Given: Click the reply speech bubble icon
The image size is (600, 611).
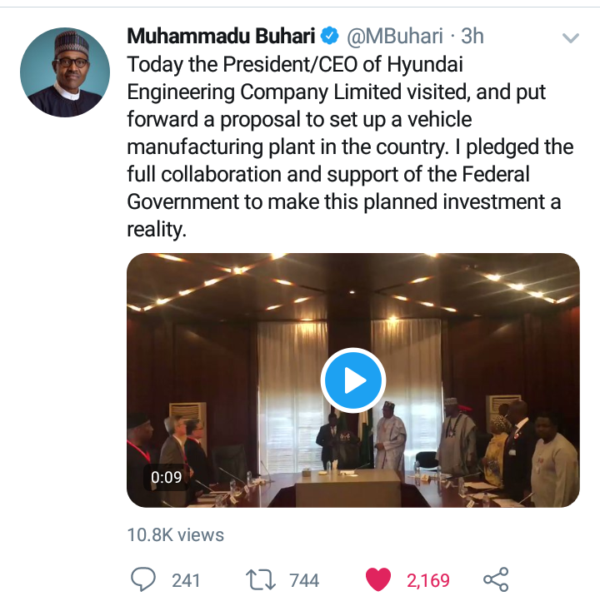Looking at the screenshot, I should [143, 579].
